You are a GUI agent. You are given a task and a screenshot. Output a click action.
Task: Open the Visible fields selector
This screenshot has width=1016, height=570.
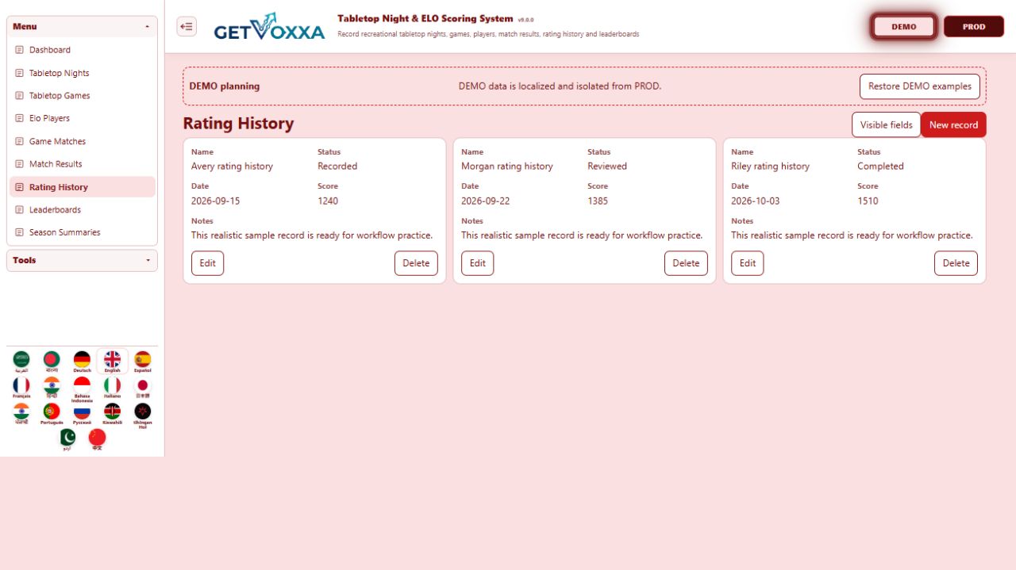[886, 124]
